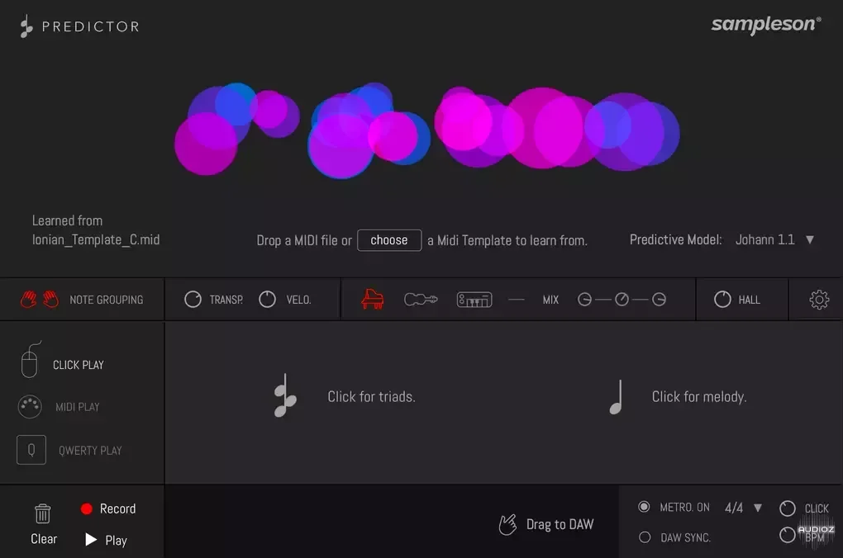Image resolution: width=843 pixels, height=558 pixels.
Task: Adjust the BPM knob
Action: (x=788, y=534)
